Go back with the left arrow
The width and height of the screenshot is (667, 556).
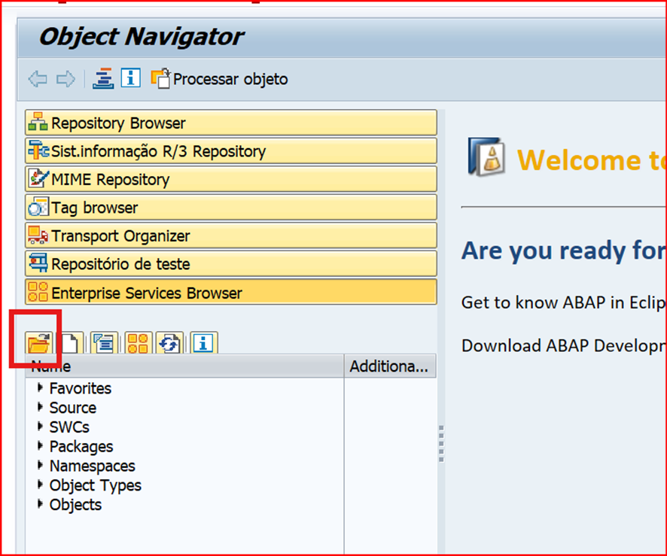coord(38,79)
